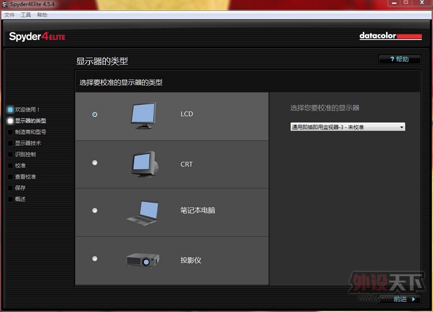Select the 显示器的类型 step in sidebar
433x312 pixels.
27,121
